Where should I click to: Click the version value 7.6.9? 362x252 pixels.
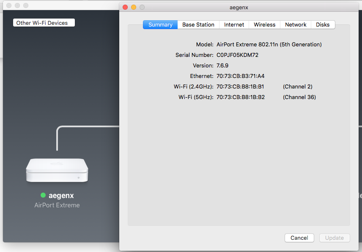pyautogui.click(x=222, y=66)
